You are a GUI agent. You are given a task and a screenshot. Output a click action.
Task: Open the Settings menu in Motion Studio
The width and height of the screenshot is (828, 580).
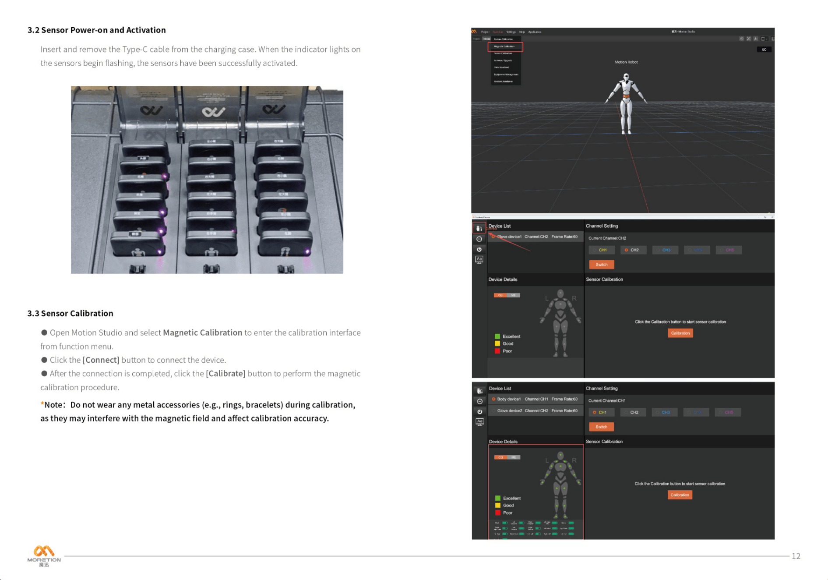point(511,32)
